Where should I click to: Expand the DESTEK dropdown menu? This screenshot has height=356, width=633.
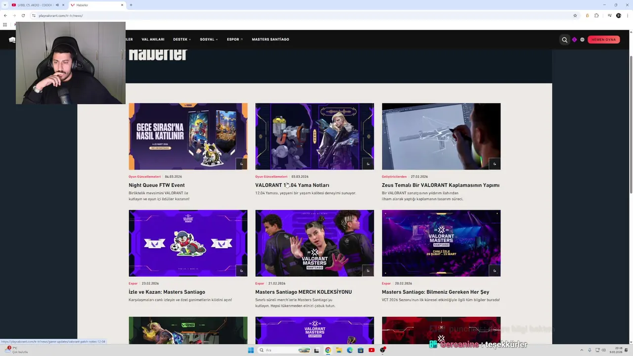pos(182,40)
